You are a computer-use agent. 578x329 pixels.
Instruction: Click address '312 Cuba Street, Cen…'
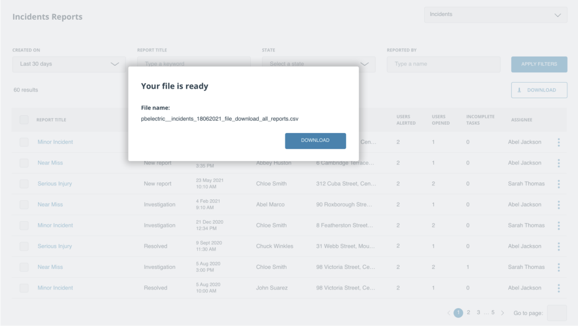click(x=346, y=184)
